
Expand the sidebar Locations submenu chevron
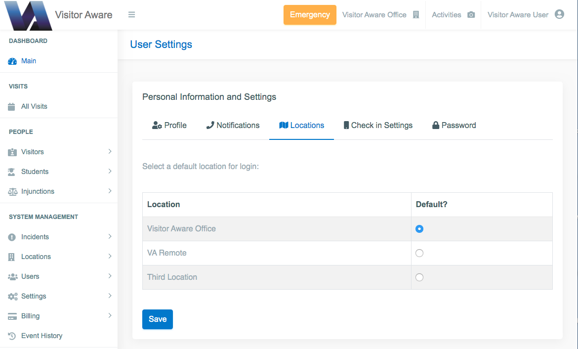tap(110, 256)
